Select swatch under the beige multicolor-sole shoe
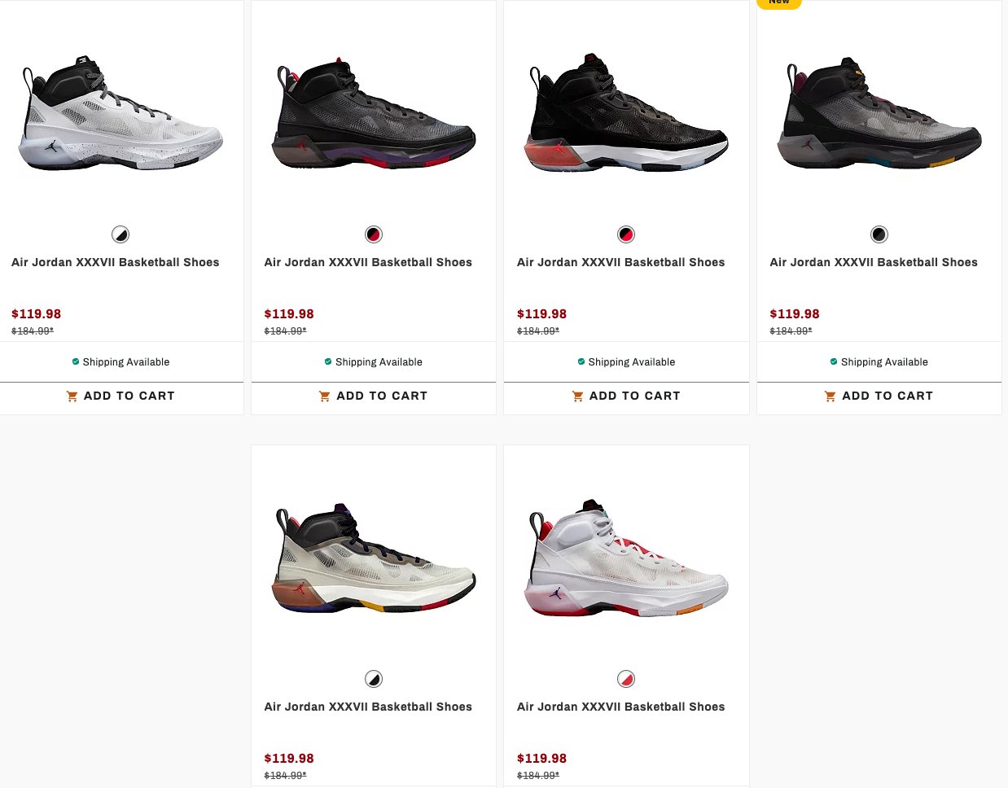 click(x=374, y=679)
